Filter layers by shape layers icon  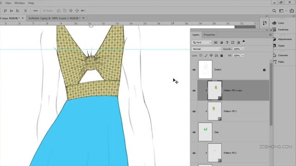coord(233,42)
